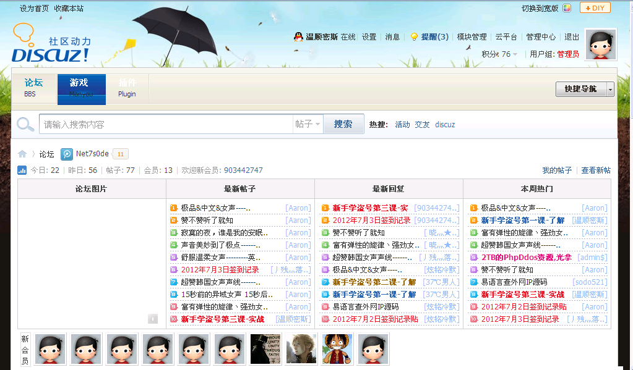Screen dimensions: 633x370
Task: Click hot search term 活动
Action: click(402, 125)
